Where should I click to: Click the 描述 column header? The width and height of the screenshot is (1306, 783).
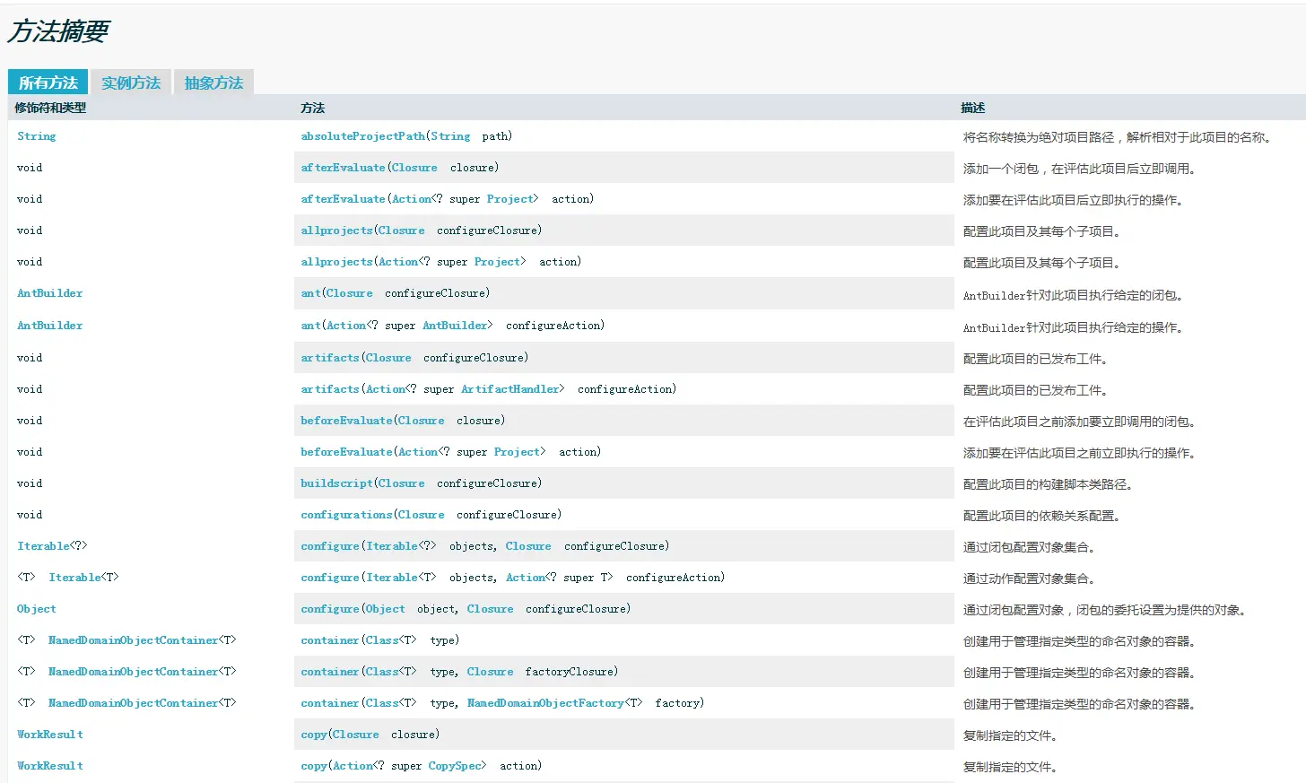coord(972,108)
